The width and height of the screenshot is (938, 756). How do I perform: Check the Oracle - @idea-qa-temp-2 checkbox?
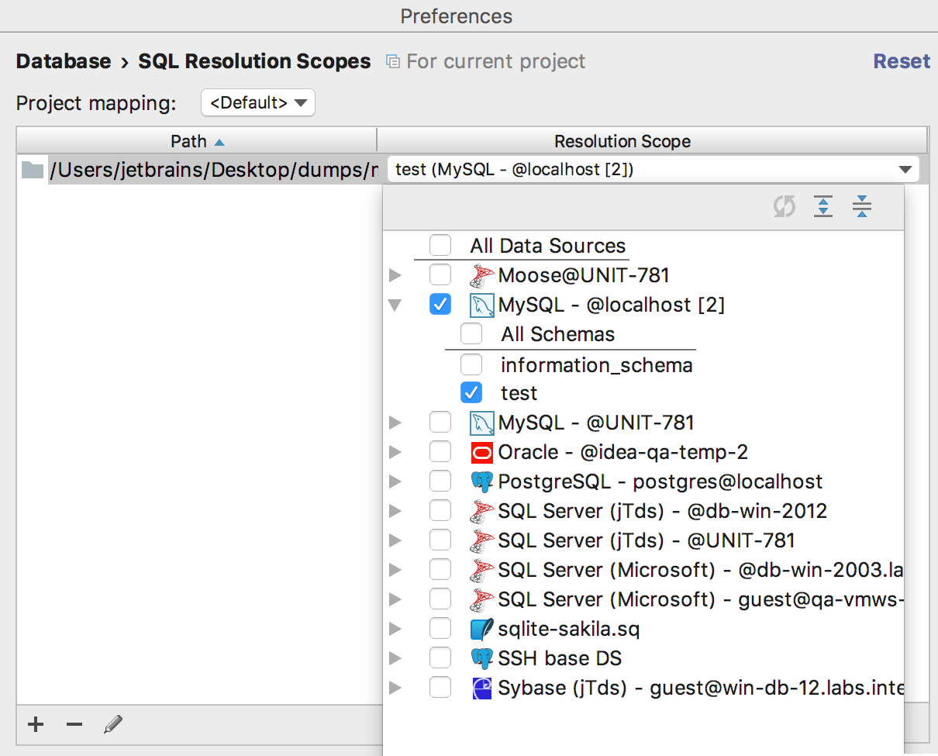point(440,452)
